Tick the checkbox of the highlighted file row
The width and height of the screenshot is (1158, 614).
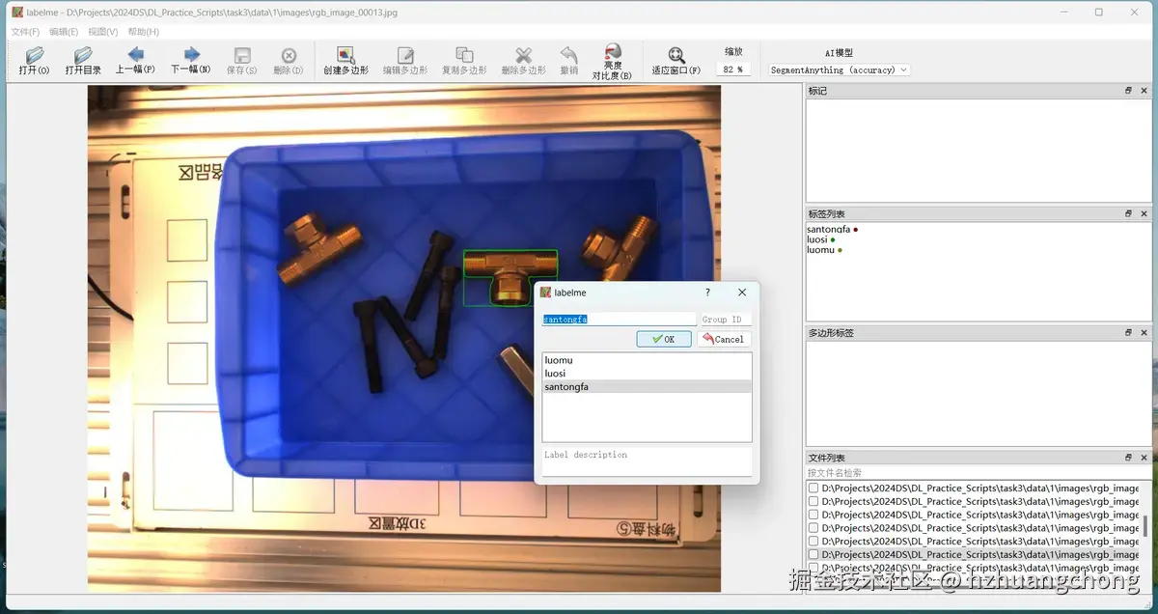pos(813,555)
